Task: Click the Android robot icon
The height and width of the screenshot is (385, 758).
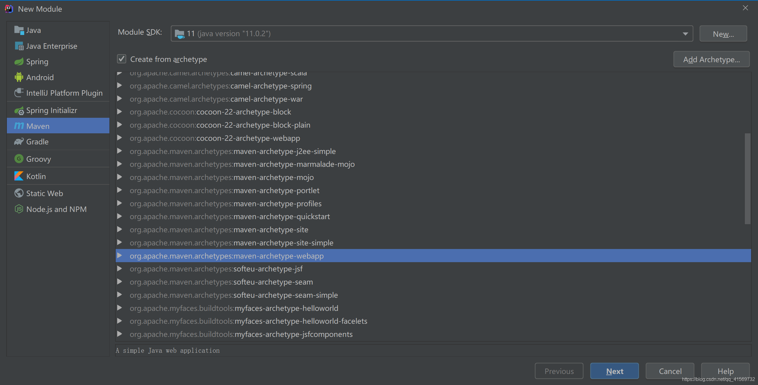Action: (19, 77)
